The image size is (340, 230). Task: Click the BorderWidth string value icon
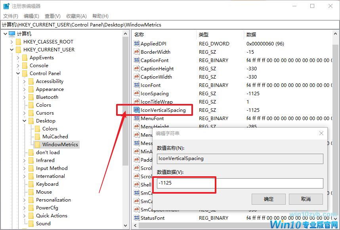[136, 52]
